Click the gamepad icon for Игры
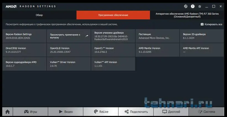This screenshot has width=227, height=117. tap(26, 111)
